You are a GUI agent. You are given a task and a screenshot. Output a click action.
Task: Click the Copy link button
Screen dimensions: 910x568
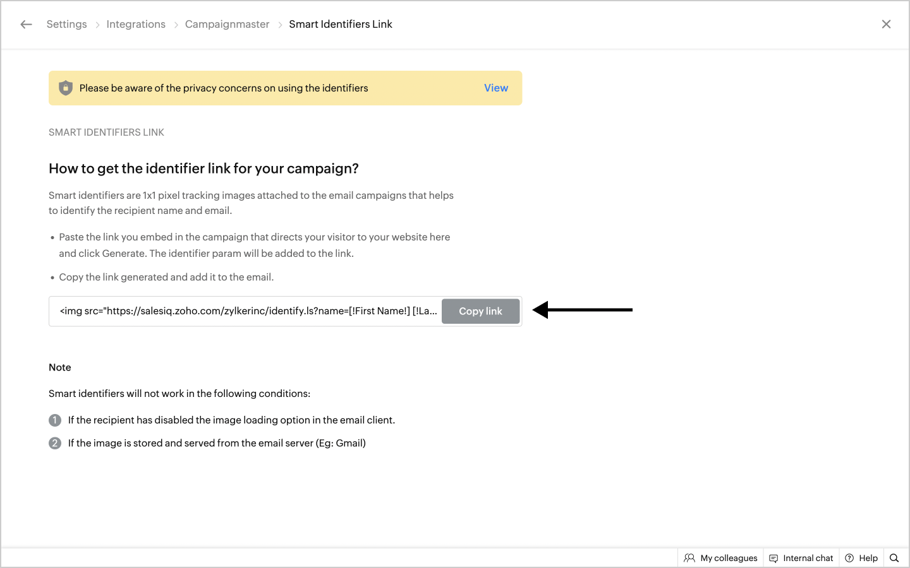[x=480, y=311]
